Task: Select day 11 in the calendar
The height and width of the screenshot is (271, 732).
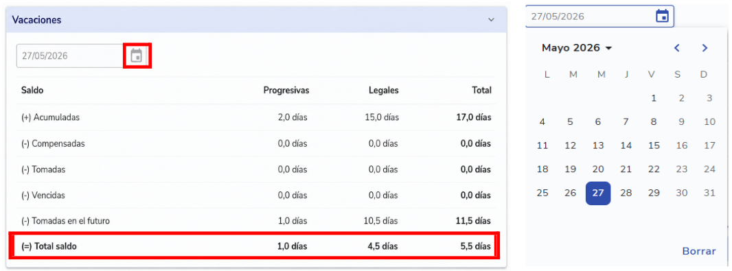Action: click(542, 145)
